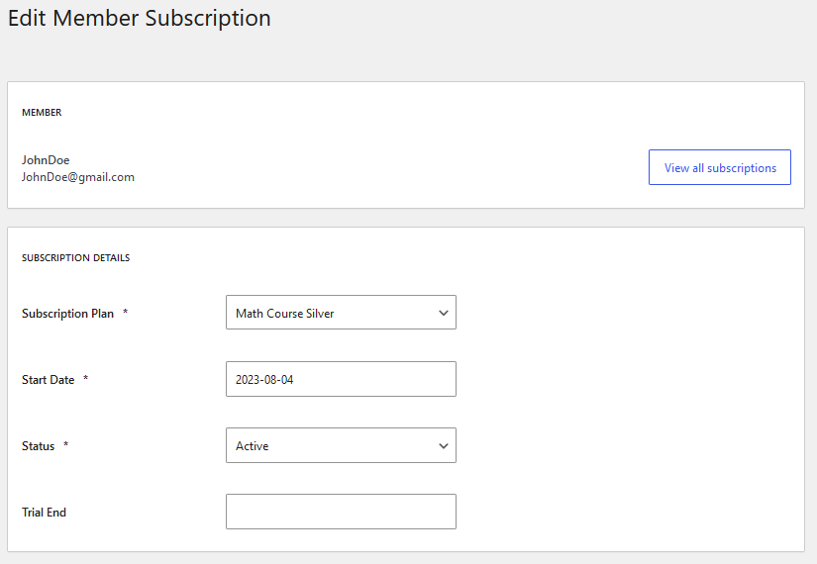Click the Edit Member Subscription page title
Screen dimensions: 817x564
coord(139,18)
